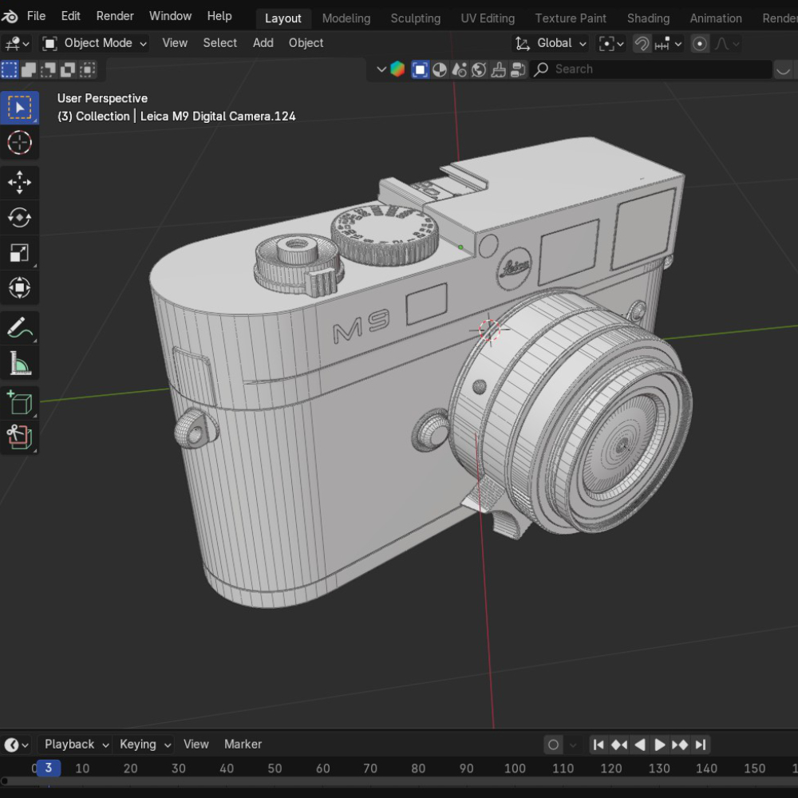Open the Render menu
The image size is (798, 798).
(x=115, y=16)
